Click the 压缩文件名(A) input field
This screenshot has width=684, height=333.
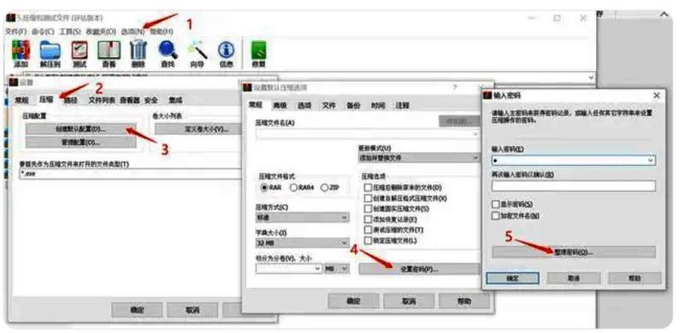368,134
